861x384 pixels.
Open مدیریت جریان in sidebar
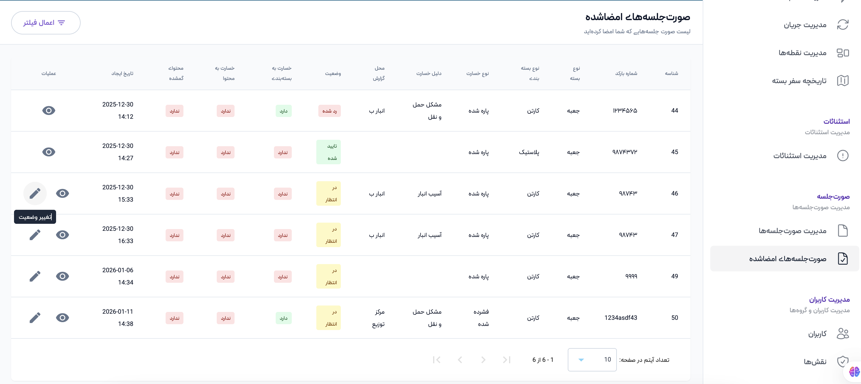click(x=805, y=25)
